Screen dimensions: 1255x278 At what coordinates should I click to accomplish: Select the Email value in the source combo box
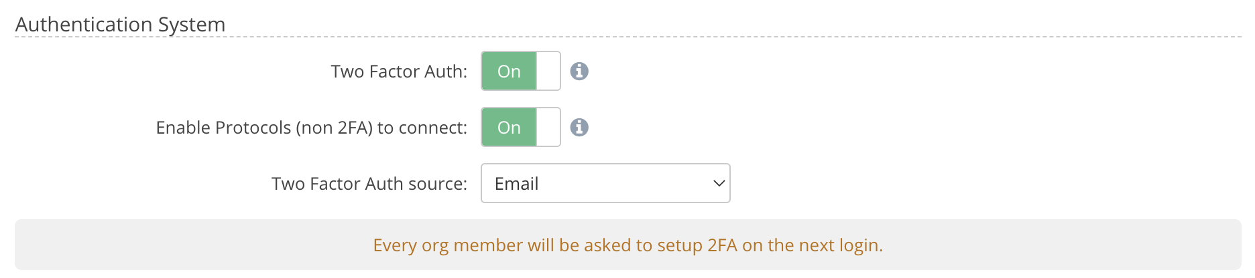click(517, 184)
